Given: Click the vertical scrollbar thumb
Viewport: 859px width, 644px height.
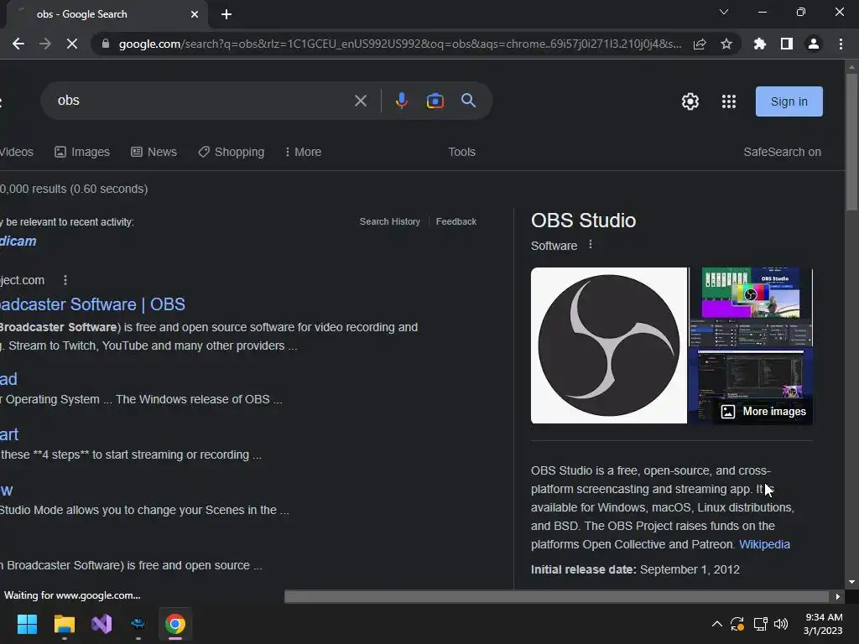Looking at the screenshot, I should pos(851,141).
